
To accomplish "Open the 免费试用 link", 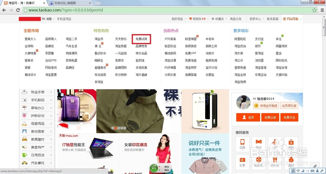I will (x=141, y=39).
